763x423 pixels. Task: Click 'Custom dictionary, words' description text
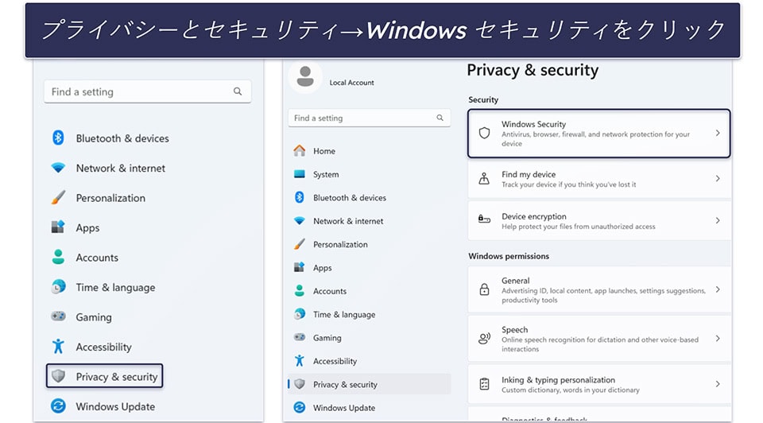pos(571,390)
